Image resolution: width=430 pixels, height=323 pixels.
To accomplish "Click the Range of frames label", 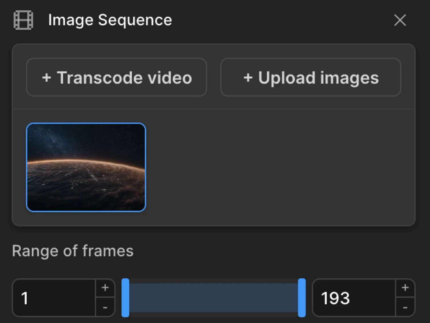I will 73,251.
